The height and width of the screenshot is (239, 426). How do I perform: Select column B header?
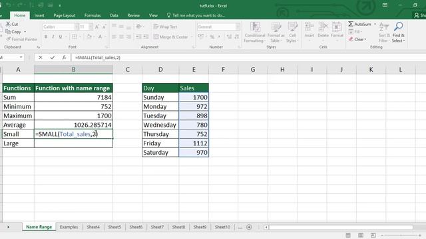click(73, 69)
